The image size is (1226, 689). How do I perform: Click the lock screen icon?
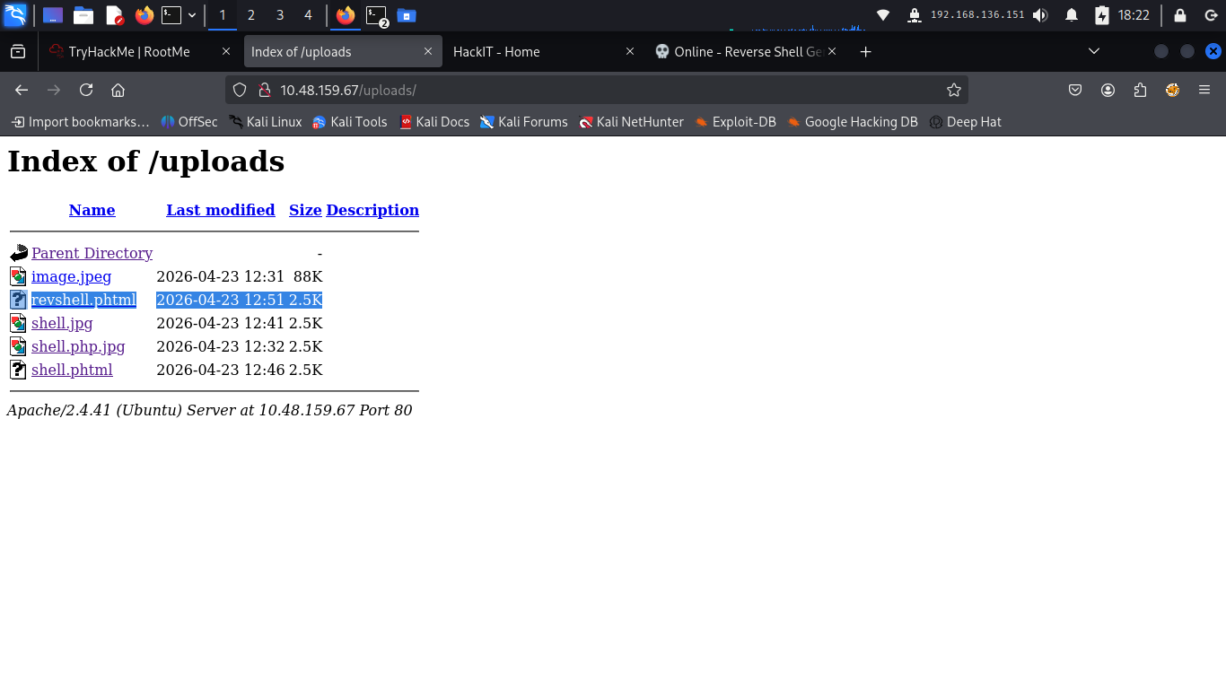1180,15
